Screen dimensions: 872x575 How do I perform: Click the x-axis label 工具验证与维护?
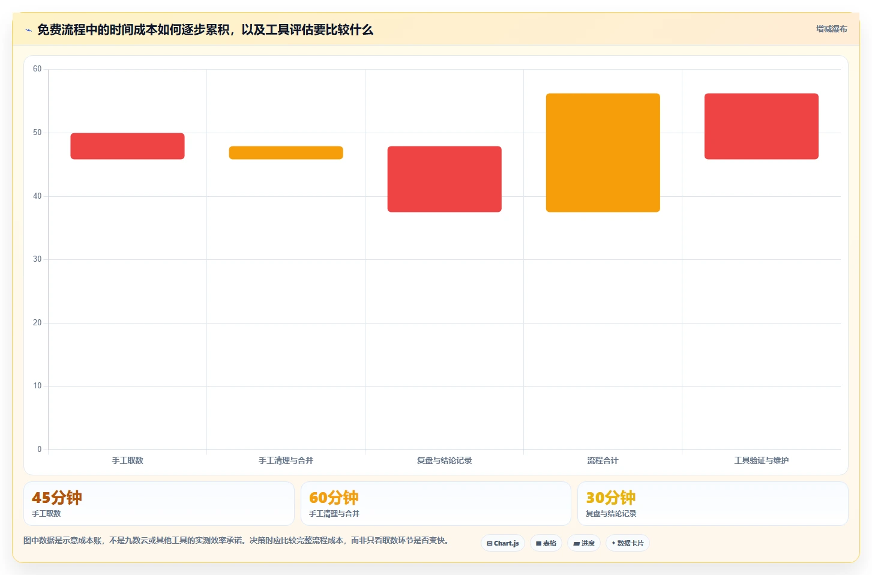point(761,460)
